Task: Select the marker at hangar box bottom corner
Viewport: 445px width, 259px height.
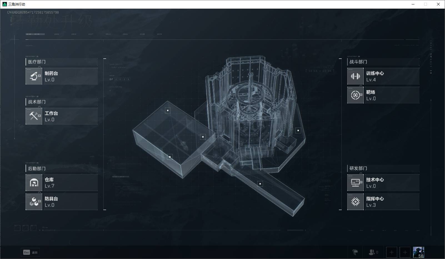Action: 170,157
